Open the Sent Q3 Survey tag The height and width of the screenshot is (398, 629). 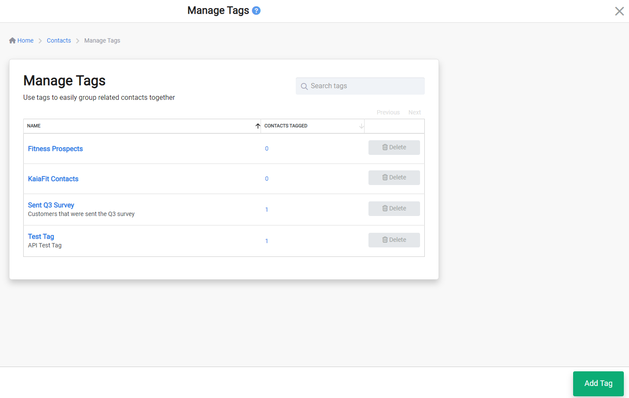click(51, 205)
